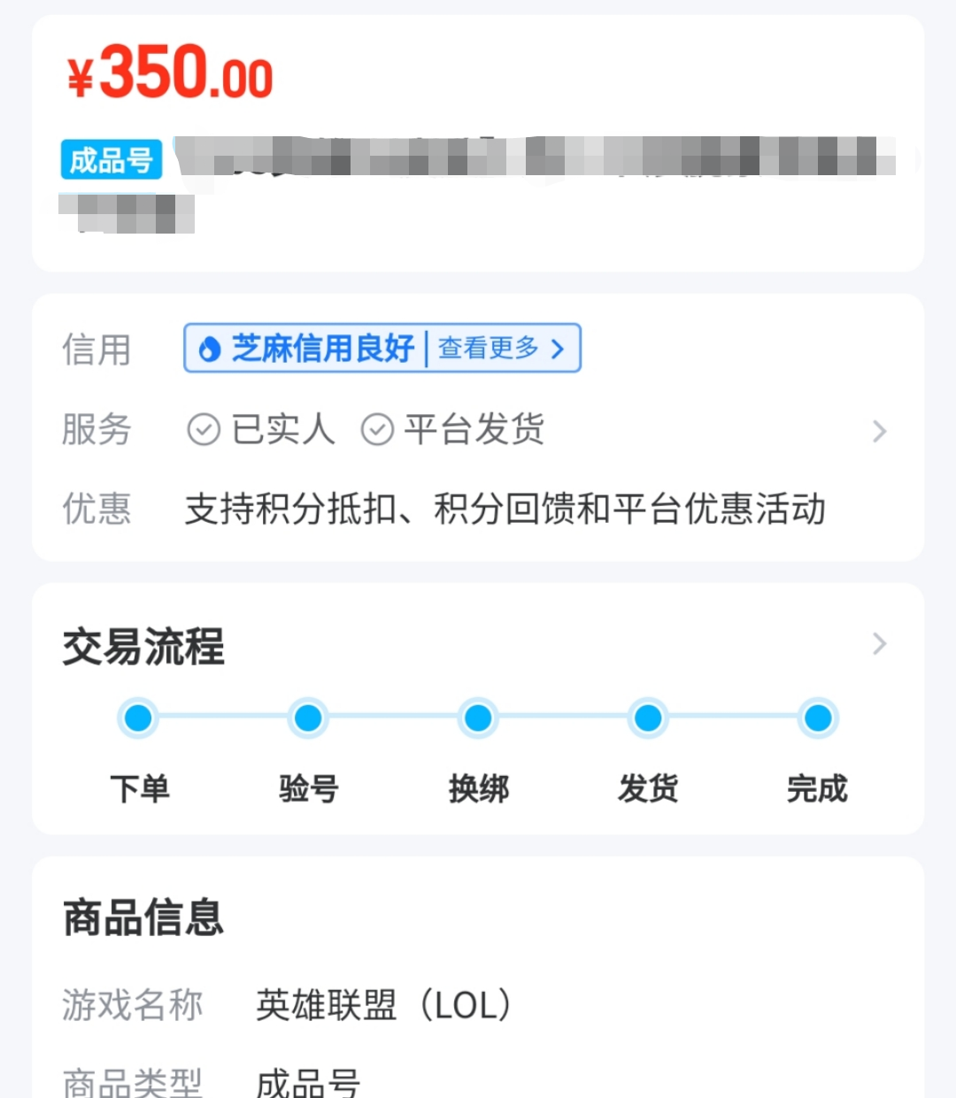Image resolution: width=956 pixels, height=1098 pixels.
Task: Select the 发货 step dot
Action: coord(648,718)
